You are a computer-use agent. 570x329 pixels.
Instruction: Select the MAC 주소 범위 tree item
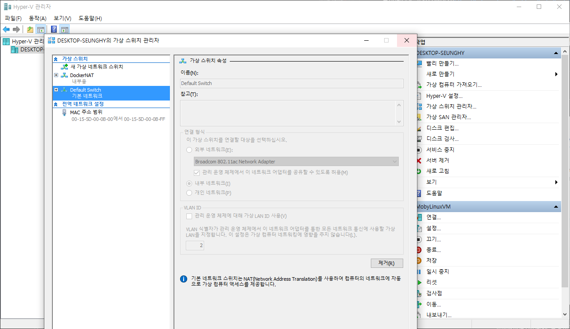86,112
